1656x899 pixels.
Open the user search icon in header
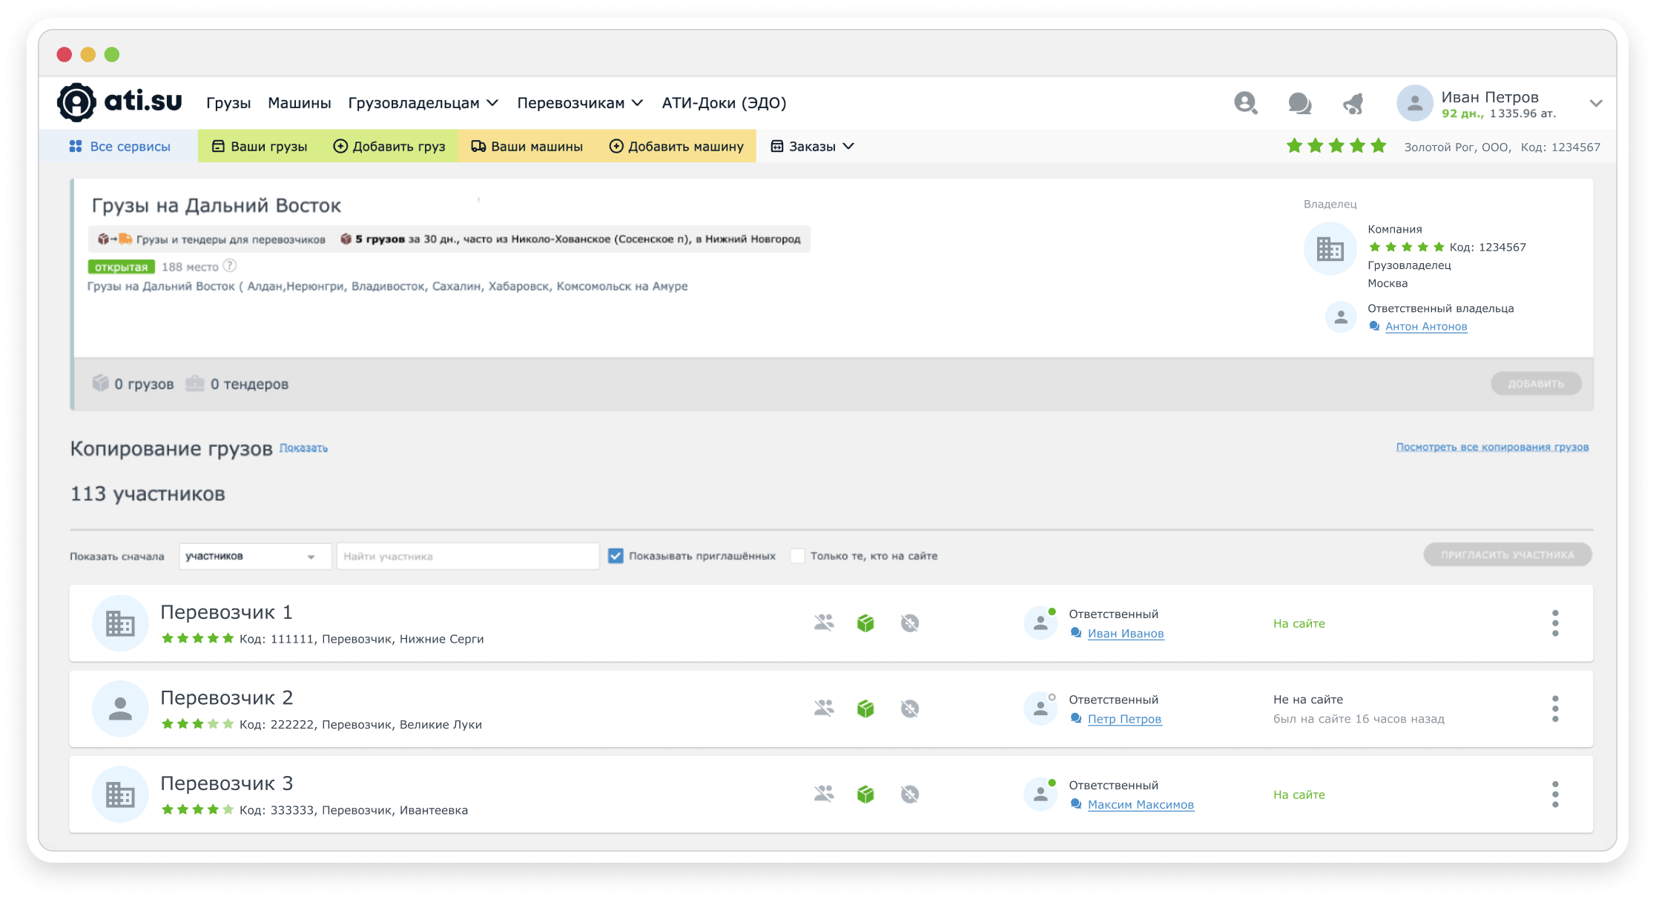[1245, 103]
